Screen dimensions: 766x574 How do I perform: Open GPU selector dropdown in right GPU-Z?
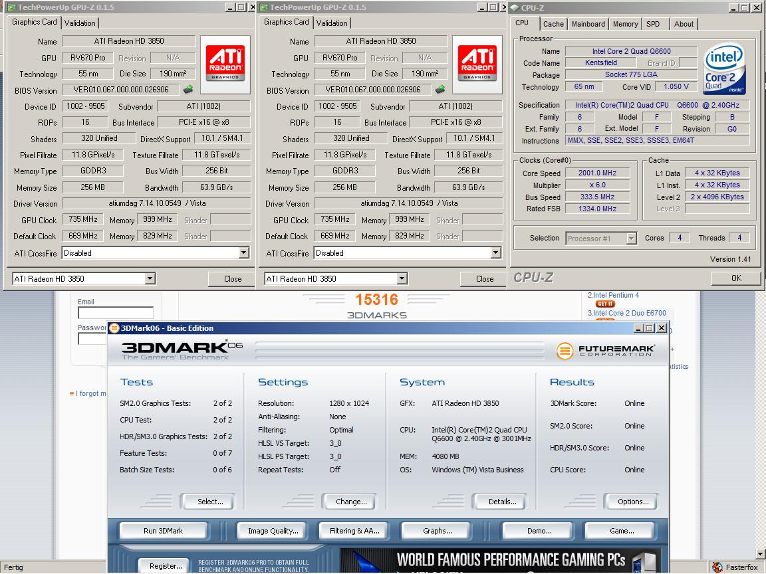[402, 279]
